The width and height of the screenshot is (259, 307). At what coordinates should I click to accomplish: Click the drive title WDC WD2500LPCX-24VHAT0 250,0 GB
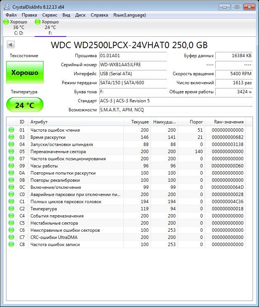click(x=129, y=45)
